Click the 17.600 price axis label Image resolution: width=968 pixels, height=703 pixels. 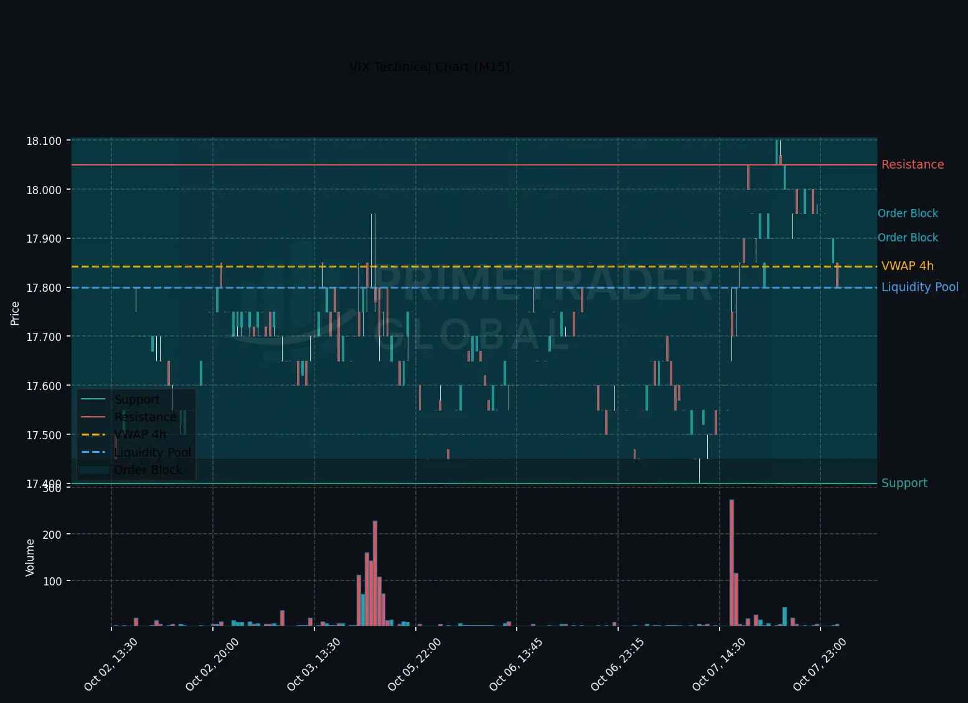pyautogui.click(x=44, y=386)
